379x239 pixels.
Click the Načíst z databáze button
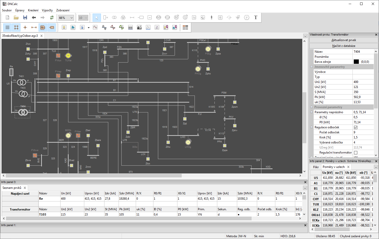[344, 46]
